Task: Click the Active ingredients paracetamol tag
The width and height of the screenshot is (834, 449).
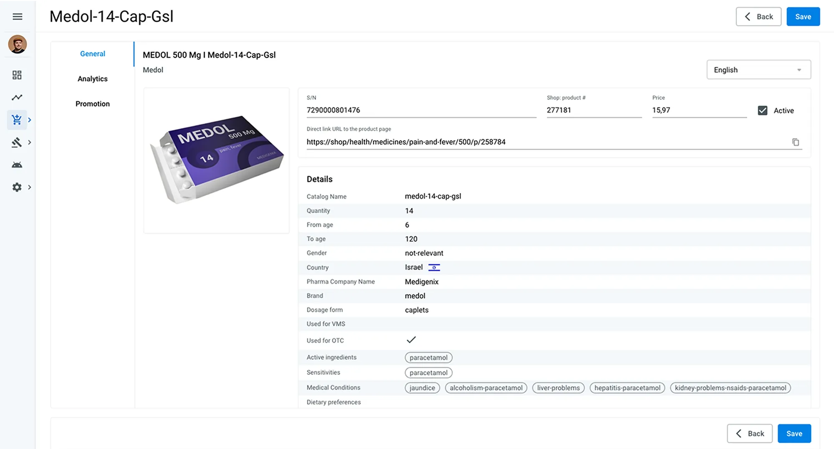Action: [429, 357]
